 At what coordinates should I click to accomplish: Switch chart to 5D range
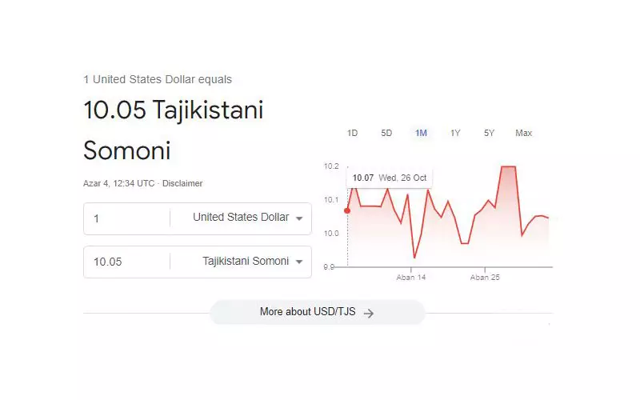[x=386, y=133]
